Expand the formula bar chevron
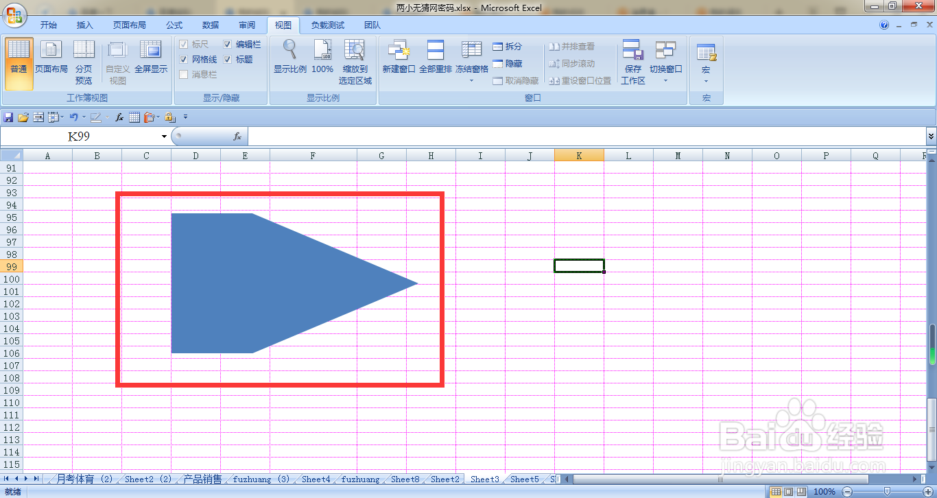This screenshot has width=937, height=498. tap(931, 137)
